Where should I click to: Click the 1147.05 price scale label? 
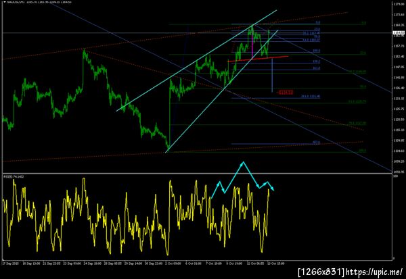tap(399, 67)
